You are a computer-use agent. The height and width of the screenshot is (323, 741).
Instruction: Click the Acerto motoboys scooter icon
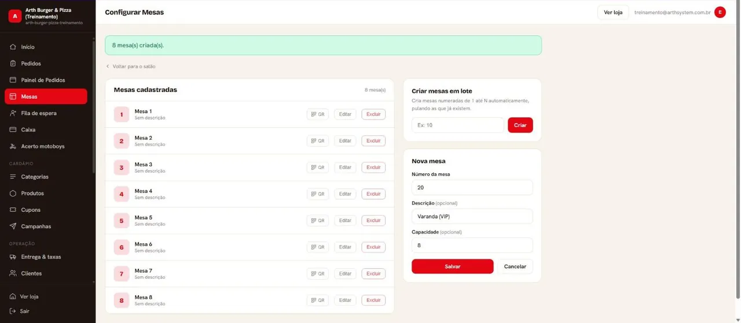pos(13,146)
